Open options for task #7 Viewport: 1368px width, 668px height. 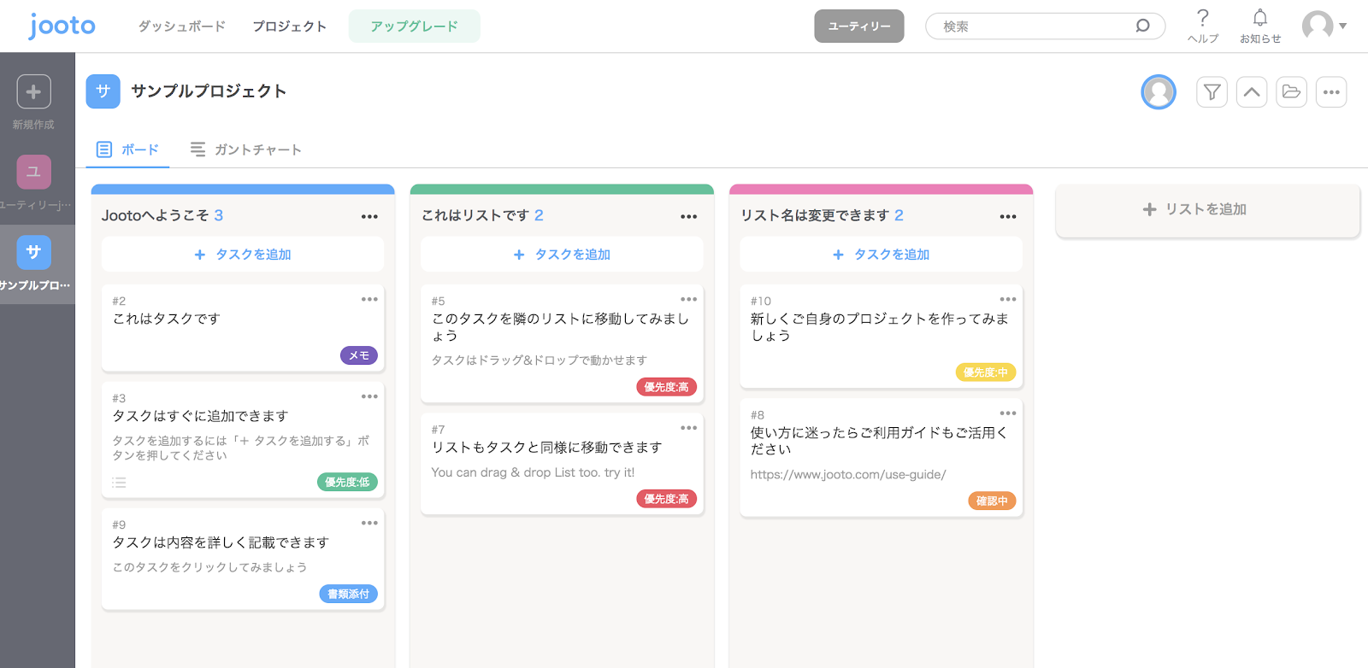(x=689, y=428)
